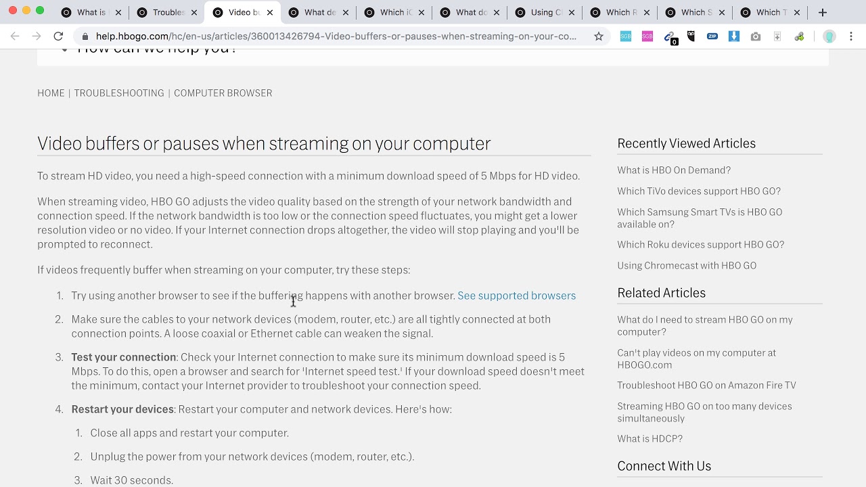This screenshot has height=487, width=866.
Task: Open 'What is HBO On Demand?' article
Action: tap(674, 170)
